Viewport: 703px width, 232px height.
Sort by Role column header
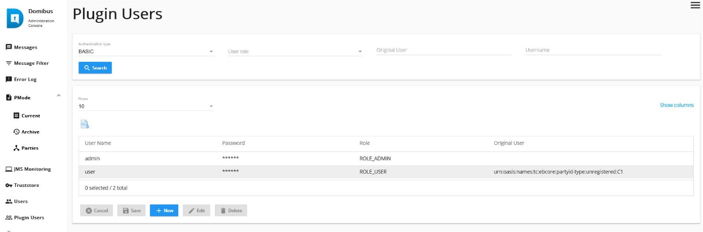[364, 143]
